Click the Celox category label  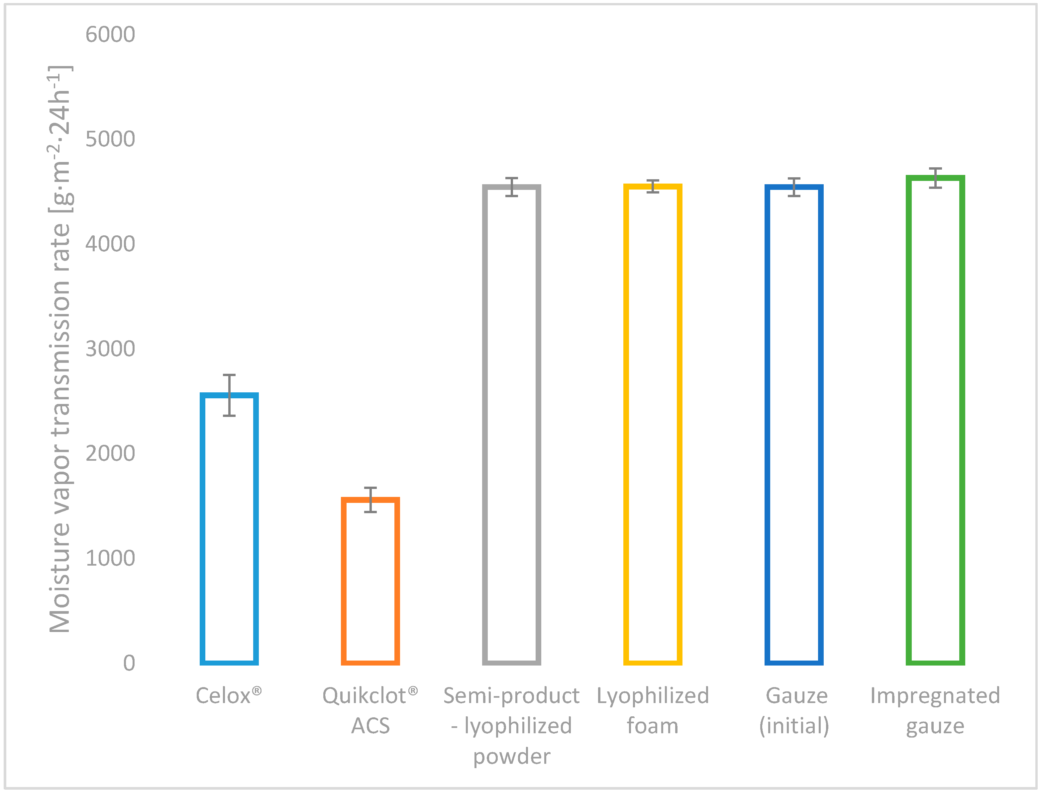229,696
